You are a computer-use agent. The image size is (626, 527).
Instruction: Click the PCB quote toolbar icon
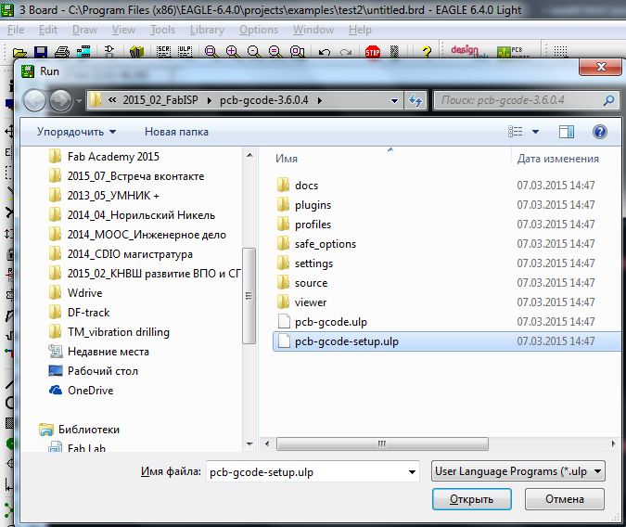513,52
